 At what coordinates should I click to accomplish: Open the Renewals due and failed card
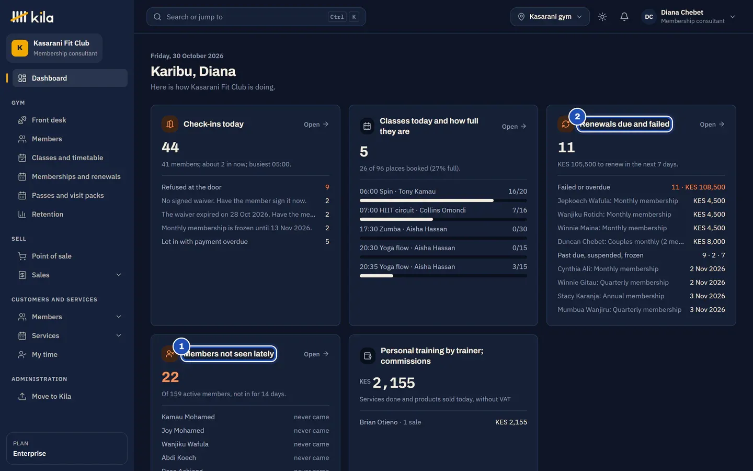pyautogui.click(x=712, y=125)
